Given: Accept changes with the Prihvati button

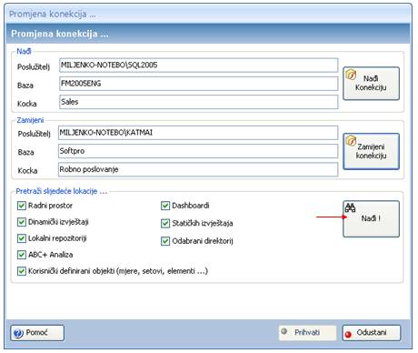Looking at the screenshot, I should tap(307, 333).
